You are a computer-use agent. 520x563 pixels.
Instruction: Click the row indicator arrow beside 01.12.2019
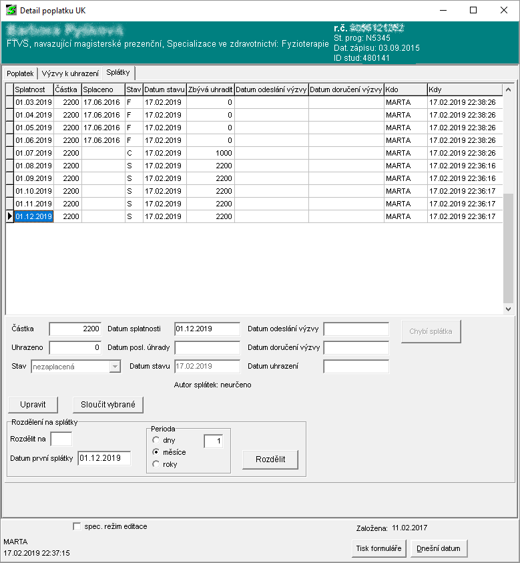(9, 216)
